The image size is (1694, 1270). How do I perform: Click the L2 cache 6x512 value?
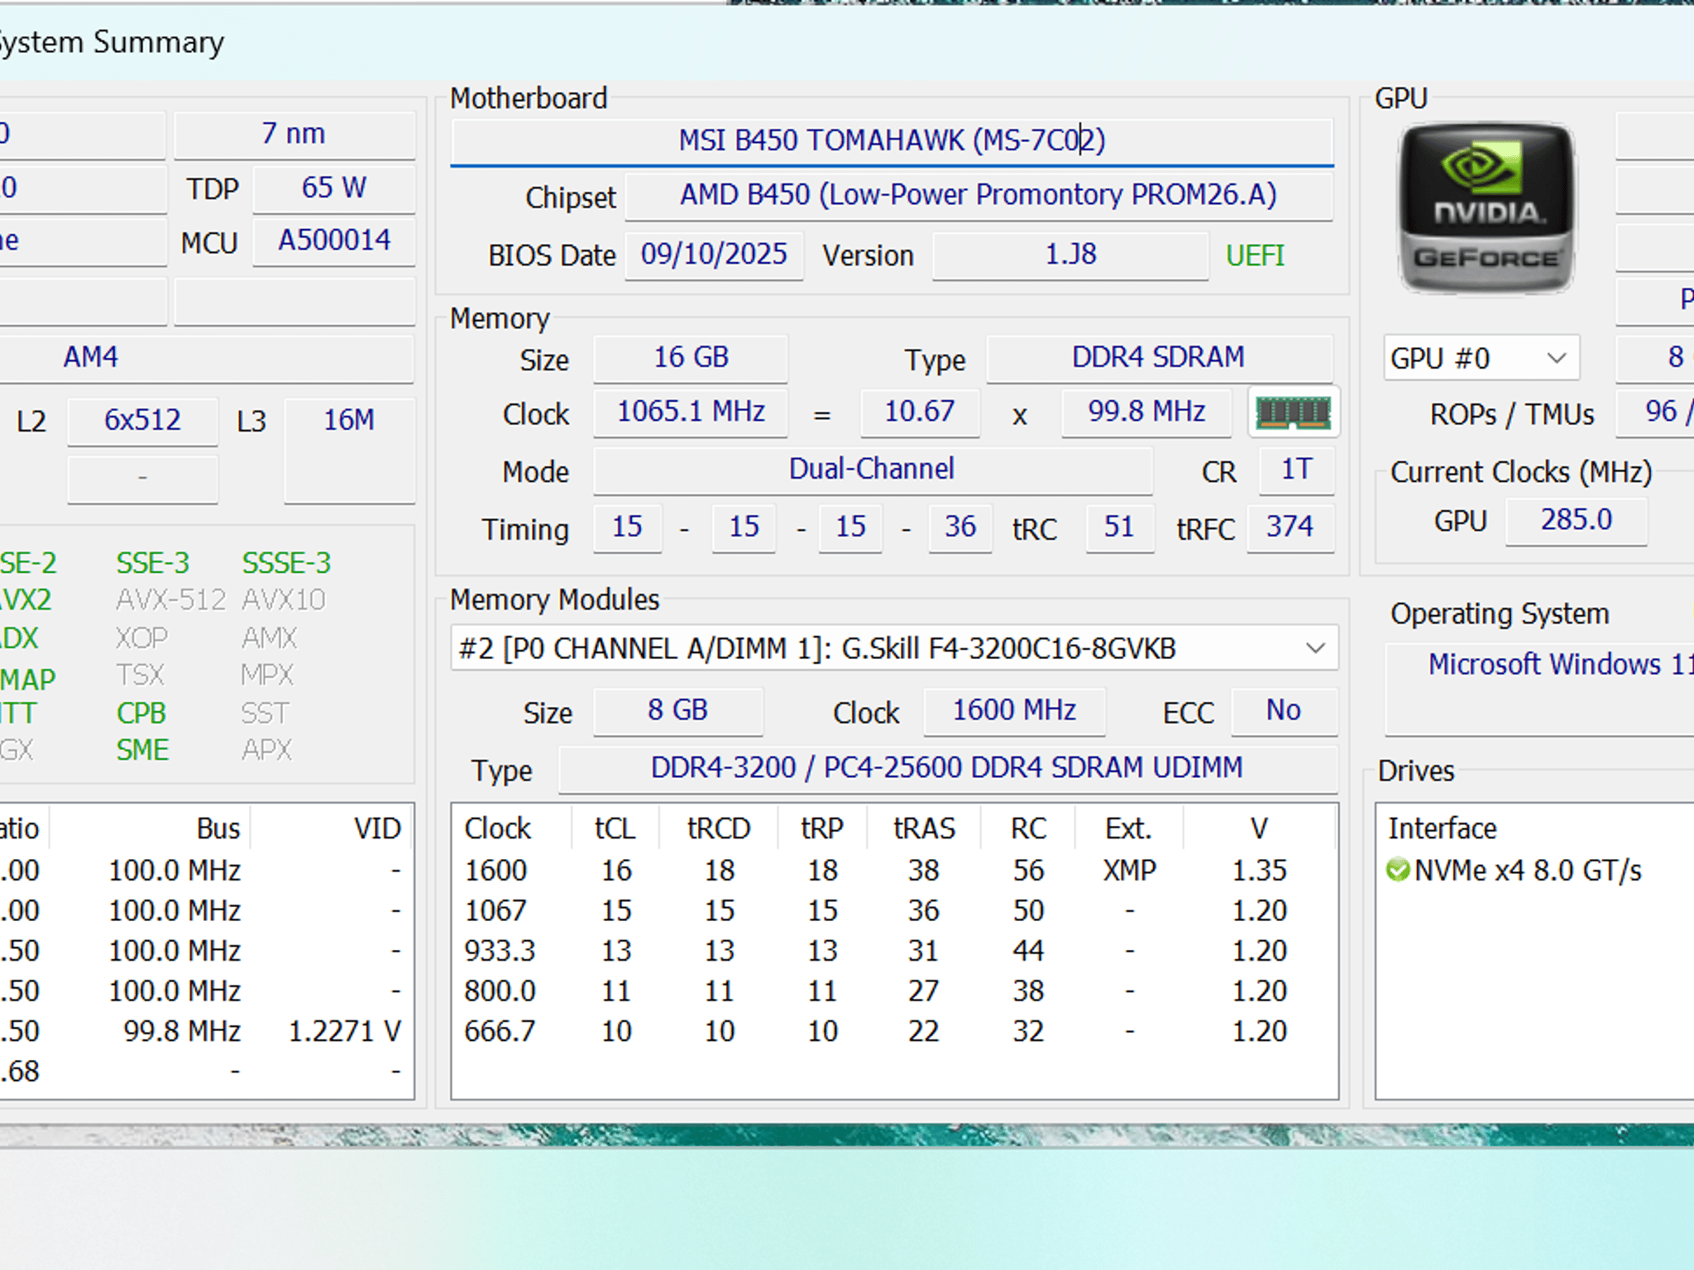point(142,421)
